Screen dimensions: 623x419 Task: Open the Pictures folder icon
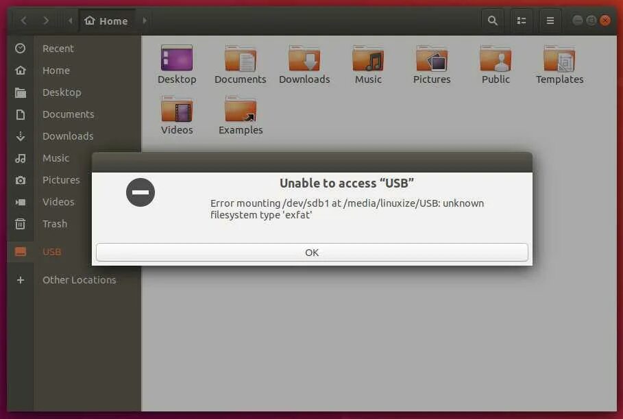(432, 58)
